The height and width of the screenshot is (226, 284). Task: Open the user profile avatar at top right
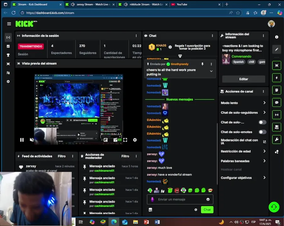pos(271,24)
